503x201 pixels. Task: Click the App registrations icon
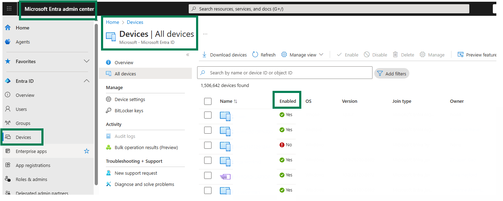8,165
